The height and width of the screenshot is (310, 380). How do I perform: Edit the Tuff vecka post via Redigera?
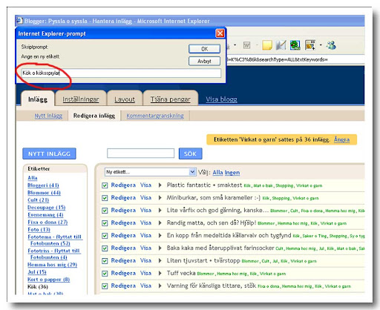pos(123,274)
